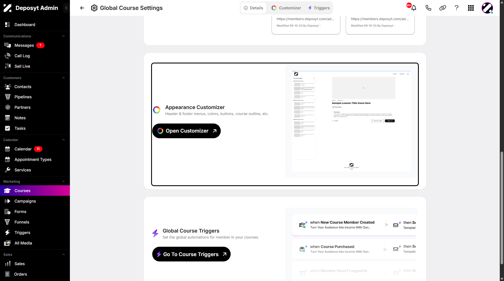
Task: Open the Sales chart icon
Action: click(8, 264)
